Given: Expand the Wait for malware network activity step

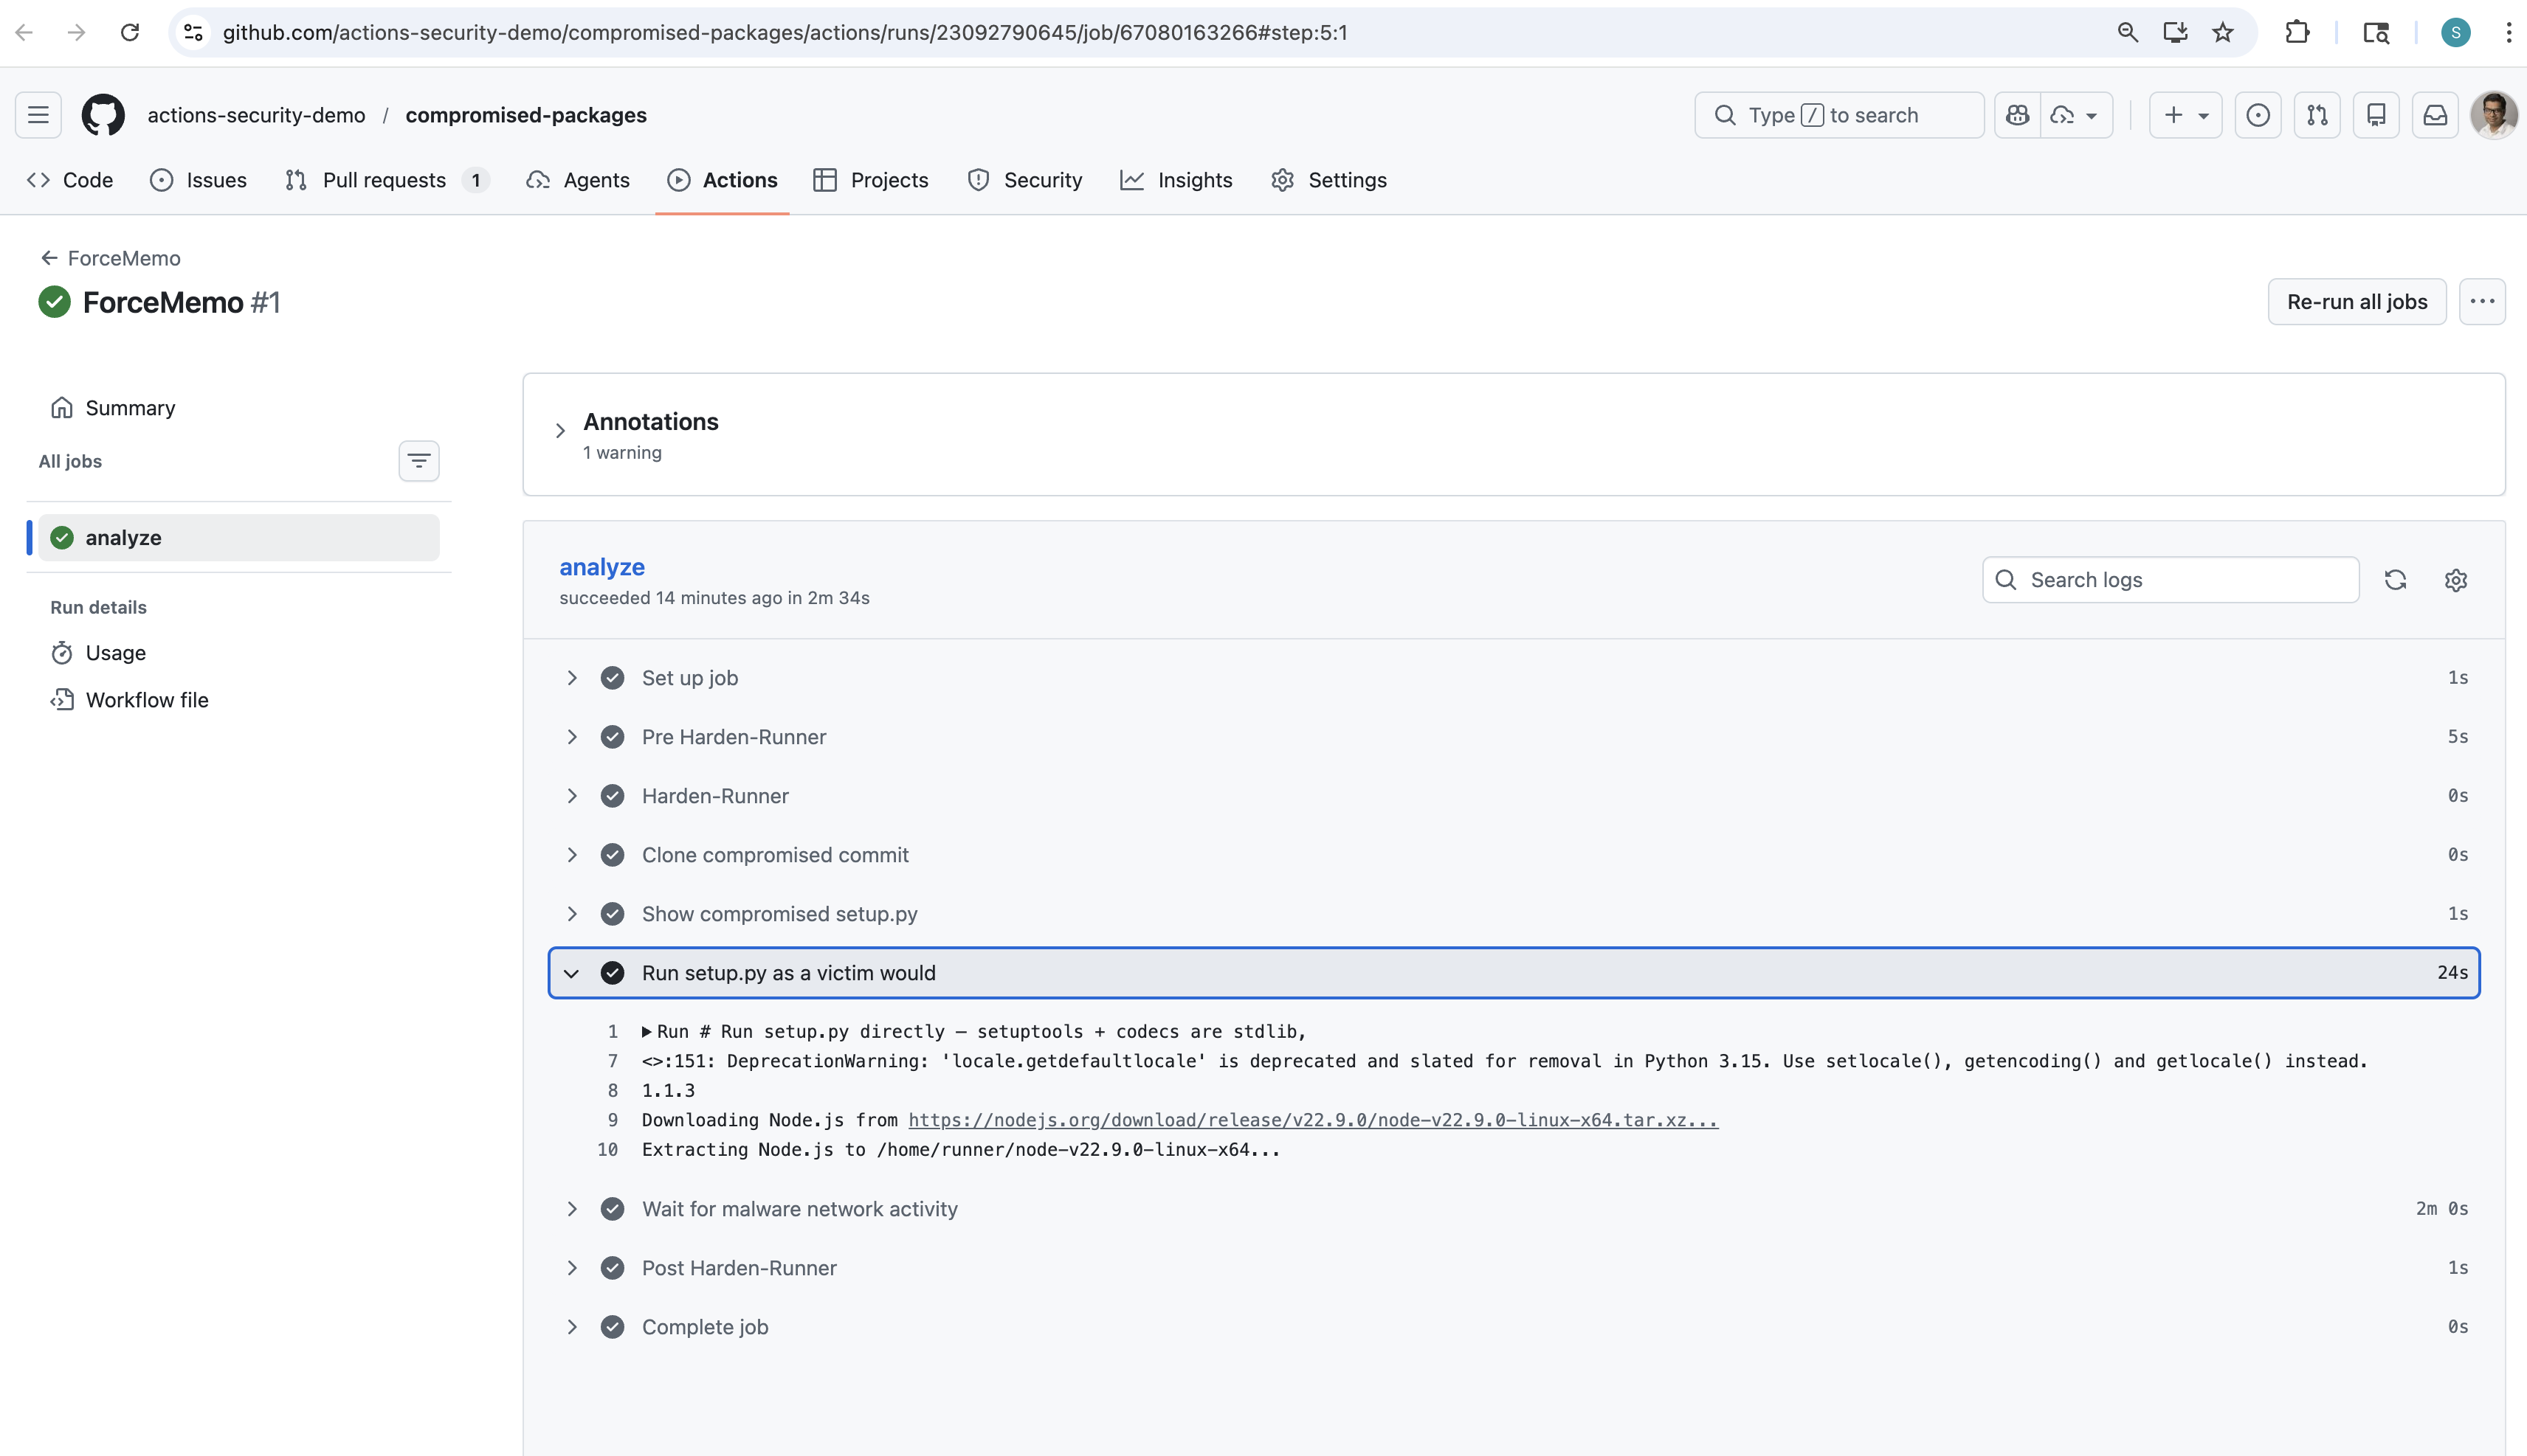Looking at the screenshot, I should click(571, 1209).
